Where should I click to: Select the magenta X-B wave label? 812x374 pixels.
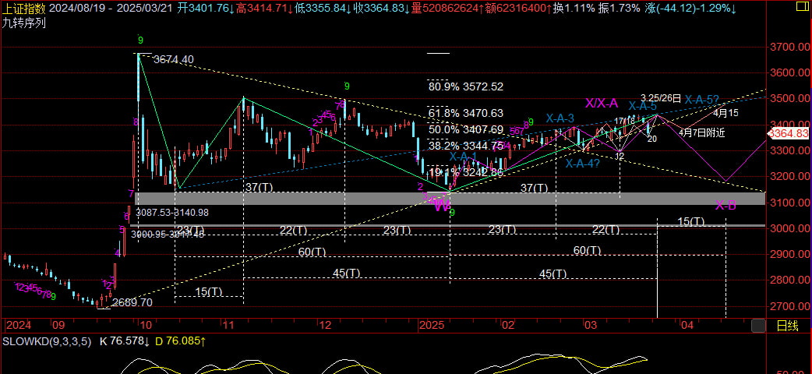(726, 206)
